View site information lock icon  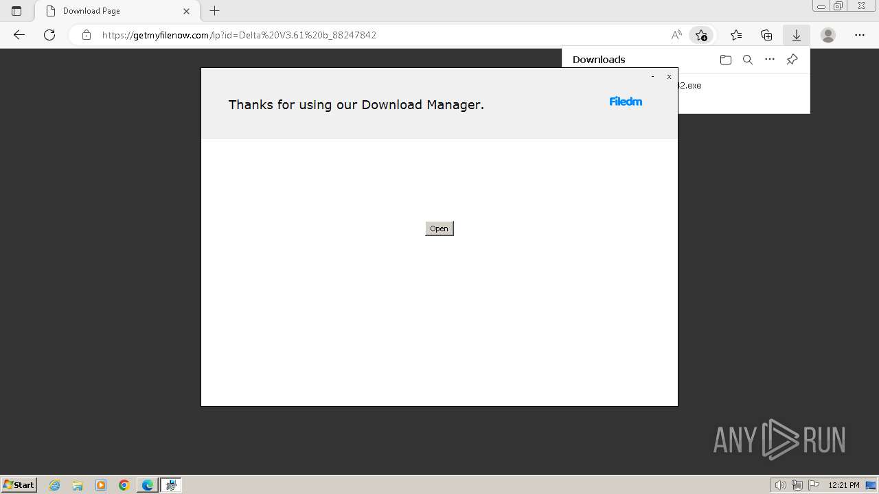(x=87, y=35)
